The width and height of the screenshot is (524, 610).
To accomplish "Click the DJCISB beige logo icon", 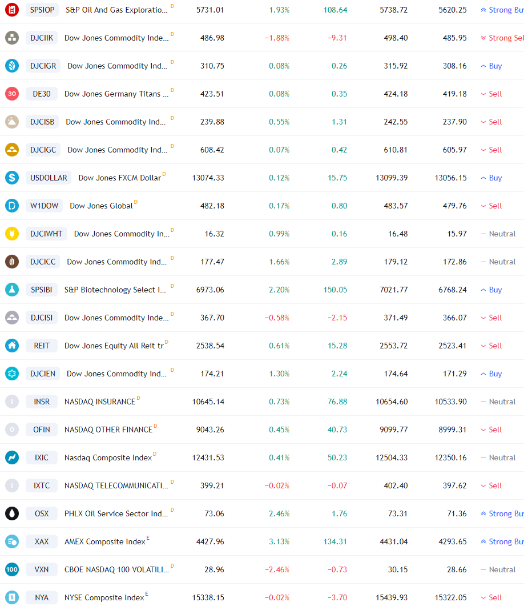I will pos(12,122).
